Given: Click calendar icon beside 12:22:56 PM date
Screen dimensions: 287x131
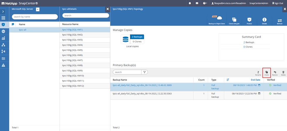Looking at the screenshot, I should (259, 93).
